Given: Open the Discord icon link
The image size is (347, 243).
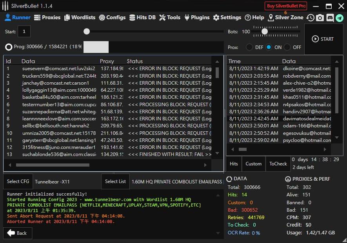Looking at the screenshot, I should tap(330, 18).
